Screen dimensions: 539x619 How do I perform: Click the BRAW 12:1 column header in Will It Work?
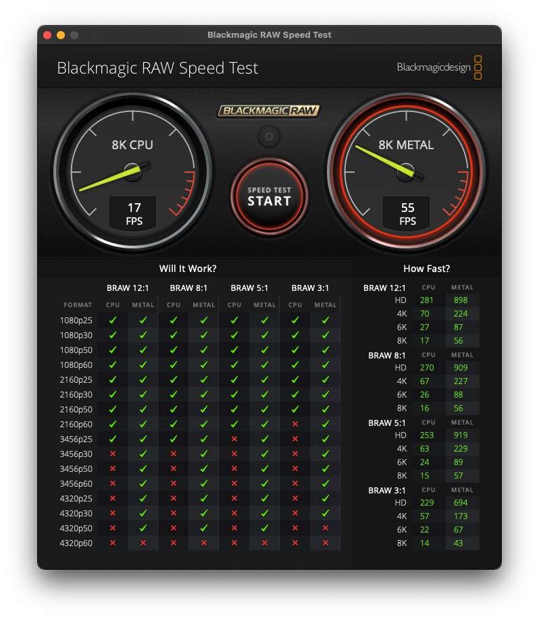point(128,288)
